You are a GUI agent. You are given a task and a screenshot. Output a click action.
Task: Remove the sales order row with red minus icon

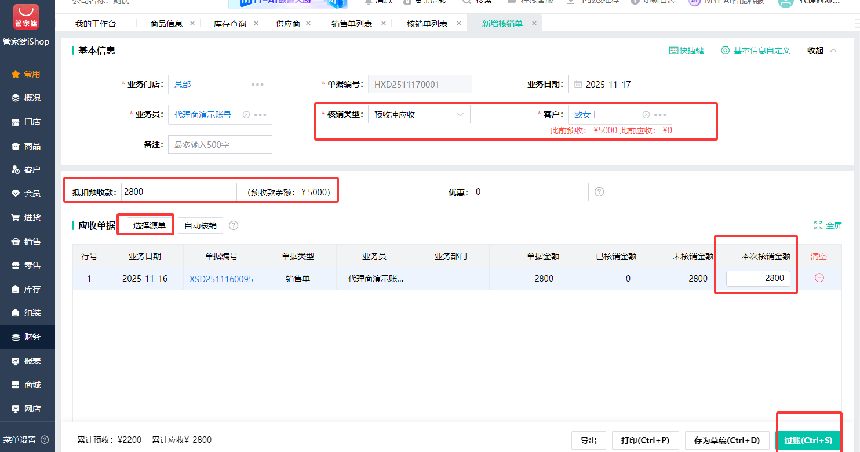819,278
